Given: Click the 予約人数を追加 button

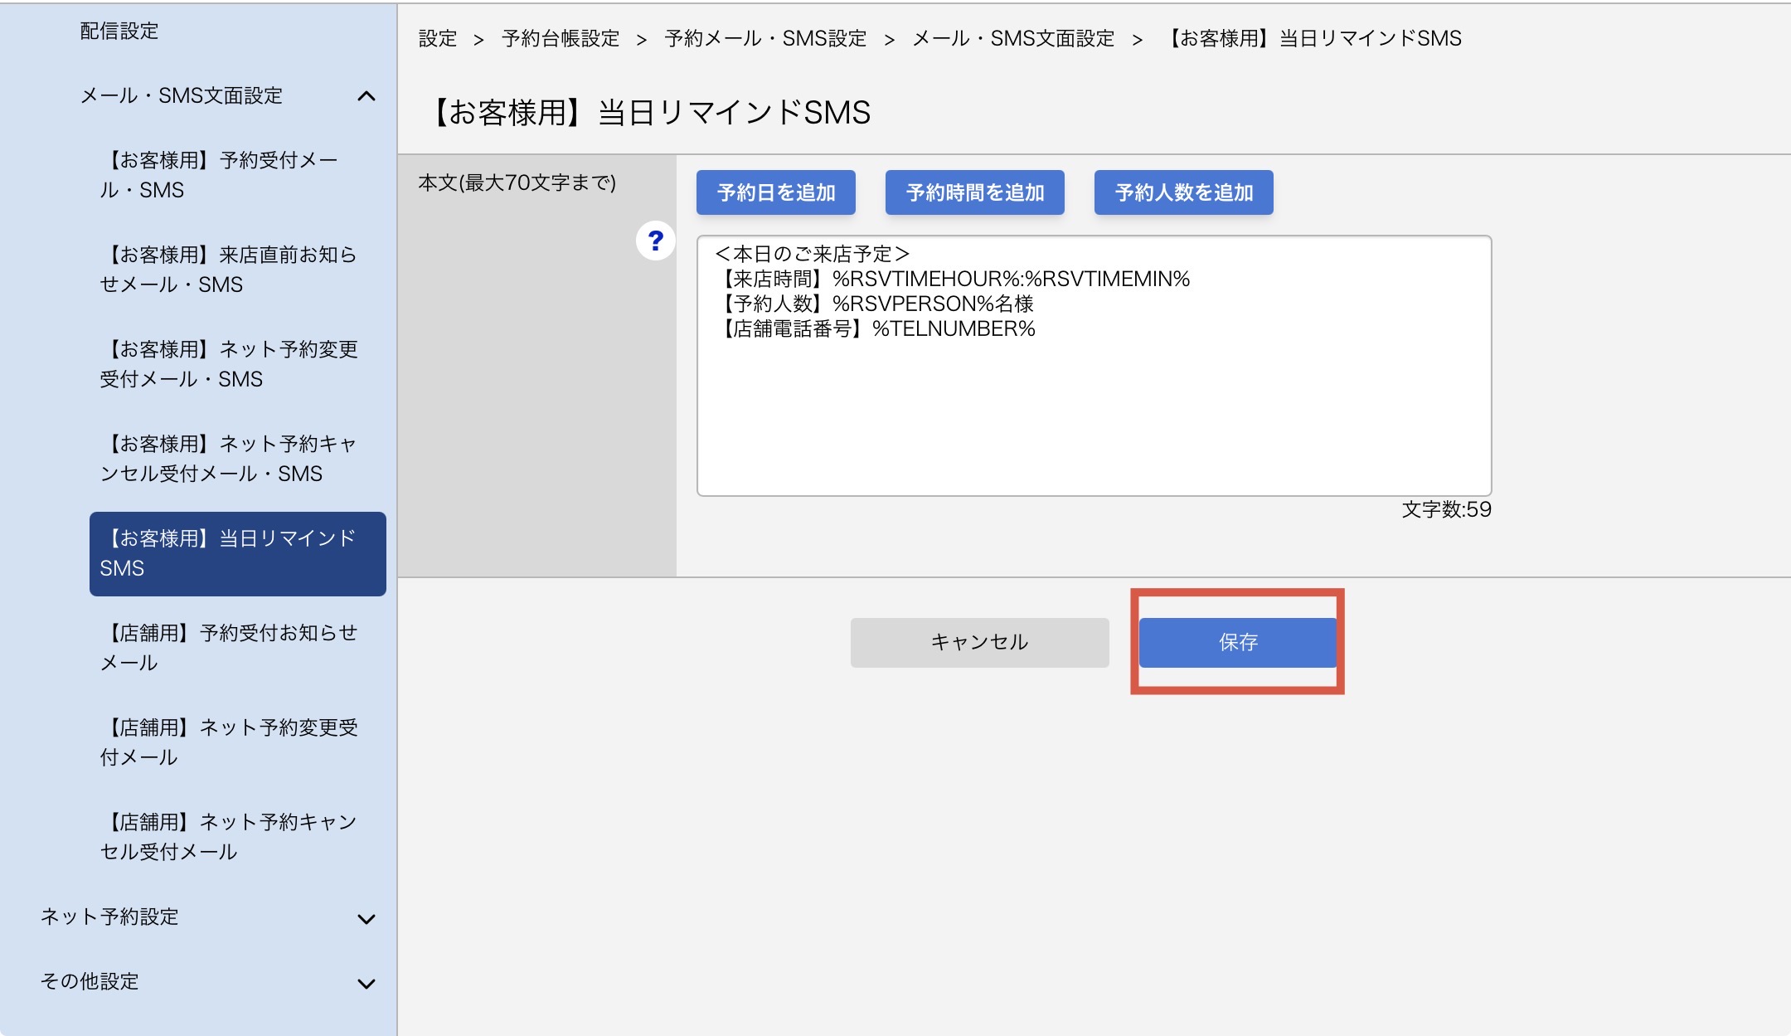Looking at the screenshot, I should pyautogui.click(x=1183, y=192).
